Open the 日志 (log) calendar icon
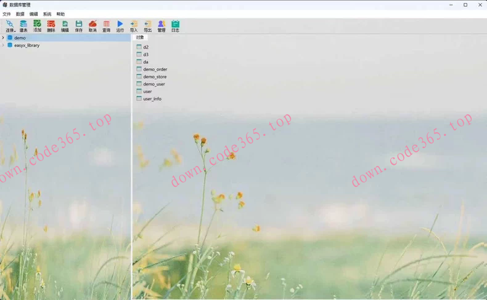The width and height of the screenshot is (487, 300). click(176, 26)
